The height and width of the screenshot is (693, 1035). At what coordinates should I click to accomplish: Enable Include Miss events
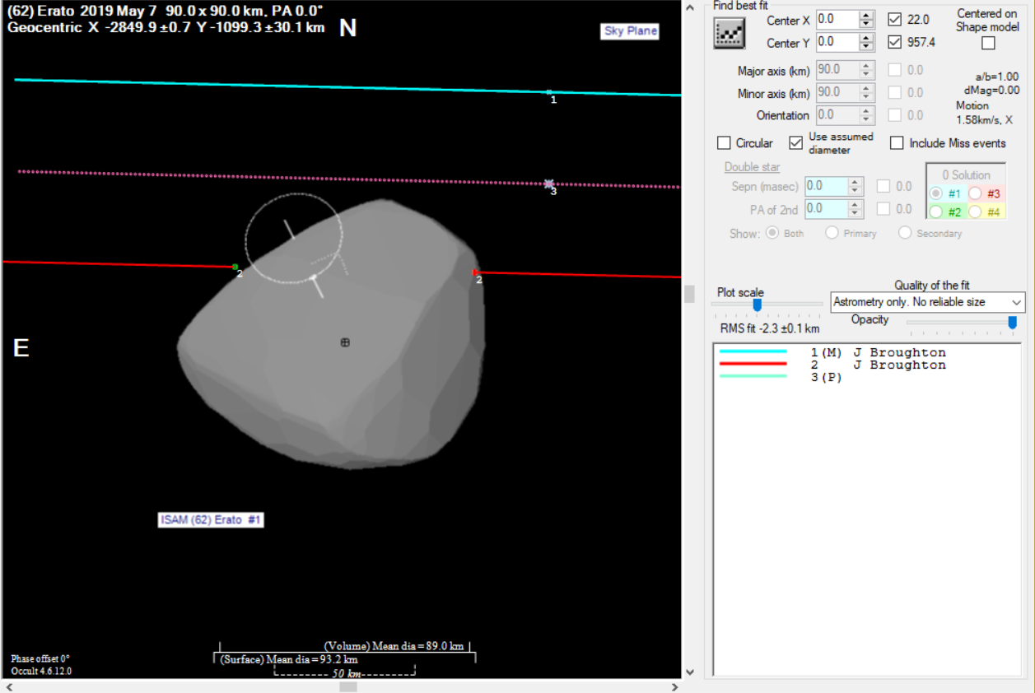click(x=897, y=143)
